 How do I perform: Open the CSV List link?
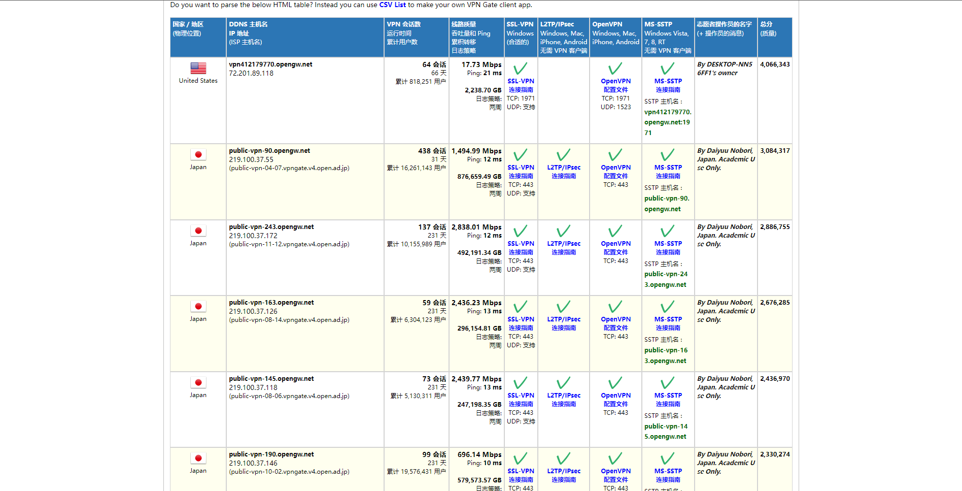(x=393, y=5)
